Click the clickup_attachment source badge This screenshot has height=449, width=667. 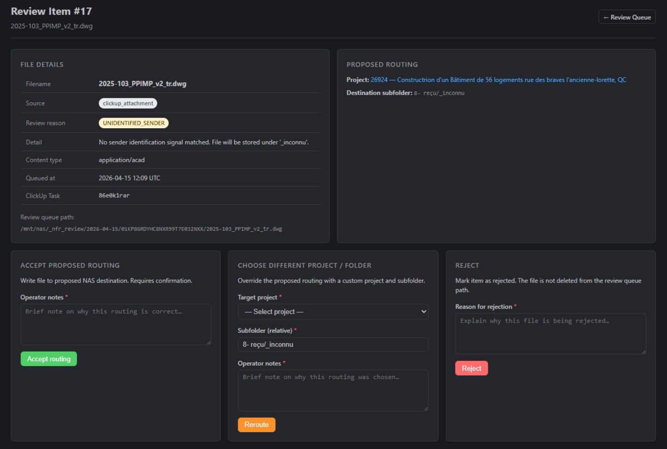tap(128, 104)
